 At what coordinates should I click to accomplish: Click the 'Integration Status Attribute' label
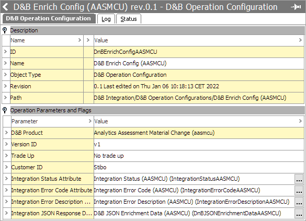point(46,179)
